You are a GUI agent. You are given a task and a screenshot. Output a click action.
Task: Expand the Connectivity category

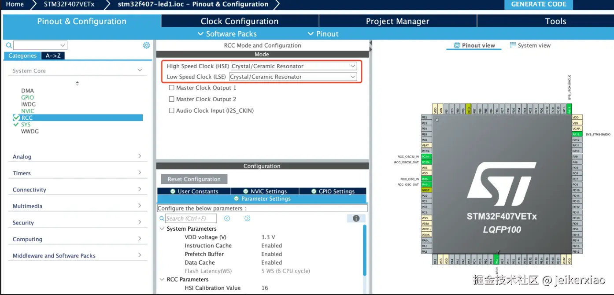pyautogui.click(x=140, y=189)
